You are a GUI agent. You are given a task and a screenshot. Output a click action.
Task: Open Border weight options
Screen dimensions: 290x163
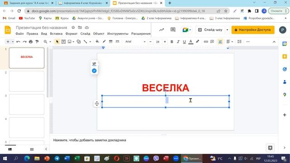coord(111,42)
